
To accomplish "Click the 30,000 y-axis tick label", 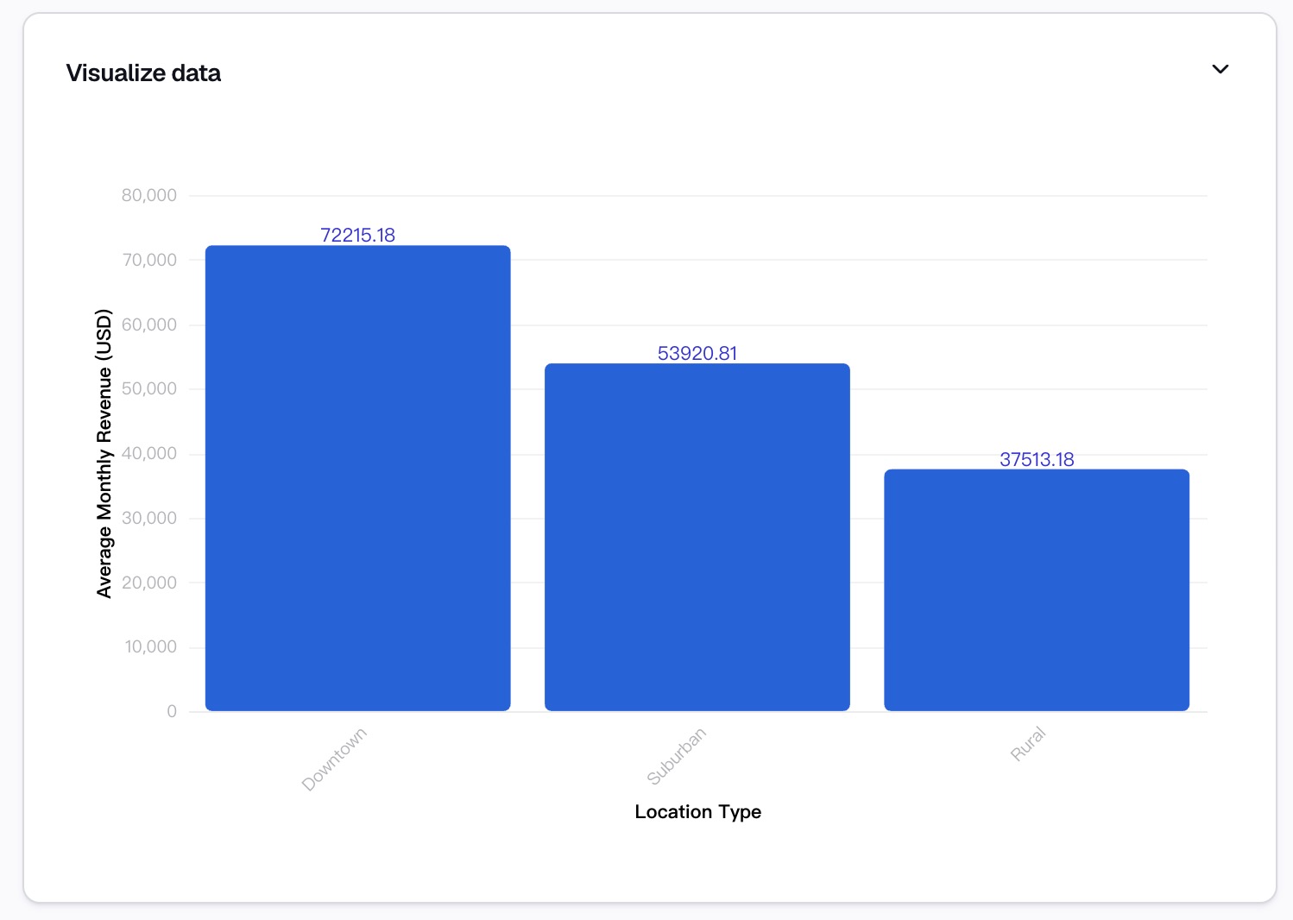I will 149,518.
